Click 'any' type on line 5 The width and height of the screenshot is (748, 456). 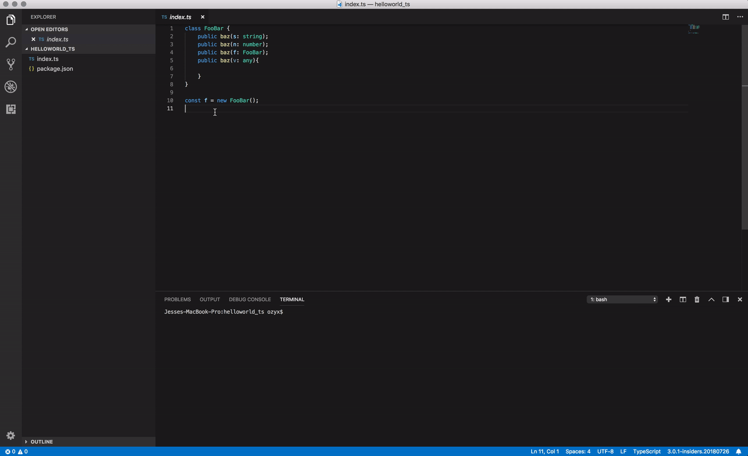248,60
